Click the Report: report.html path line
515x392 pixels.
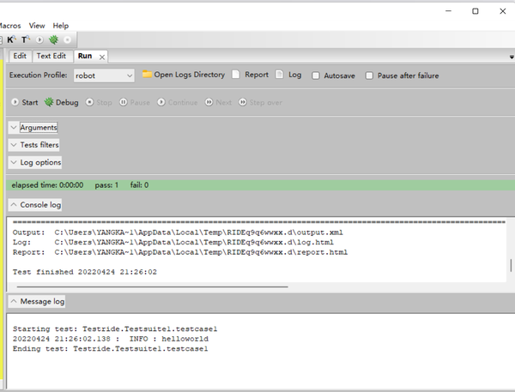coord(180,252)
